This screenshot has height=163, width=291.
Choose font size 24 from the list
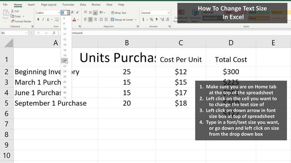(x=65, y=71)
